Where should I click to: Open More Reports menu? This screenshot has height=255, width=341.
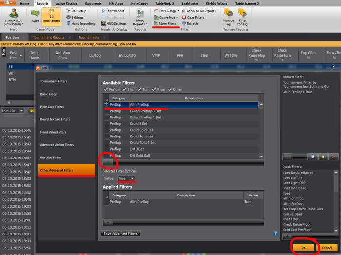pos(140,18)
